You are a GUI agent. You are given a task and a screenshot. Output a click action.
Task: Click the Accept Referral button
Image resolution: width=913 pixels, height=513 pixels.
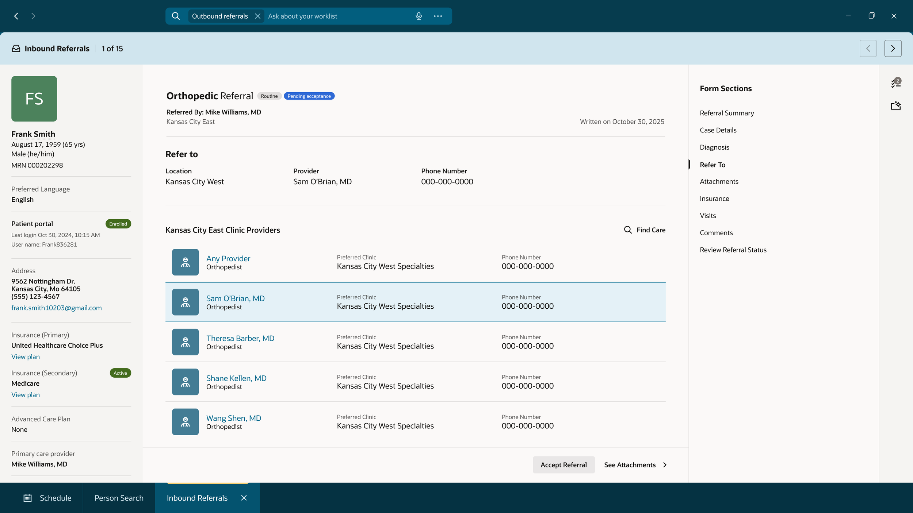click(564, 464)
